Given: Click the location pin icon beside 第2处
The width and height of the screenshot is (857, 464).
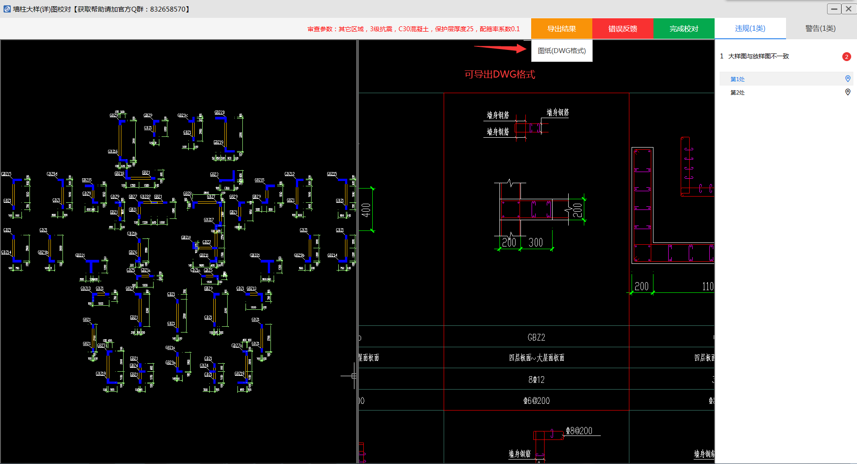Looking at the screenshot, I should coord(848,92).
